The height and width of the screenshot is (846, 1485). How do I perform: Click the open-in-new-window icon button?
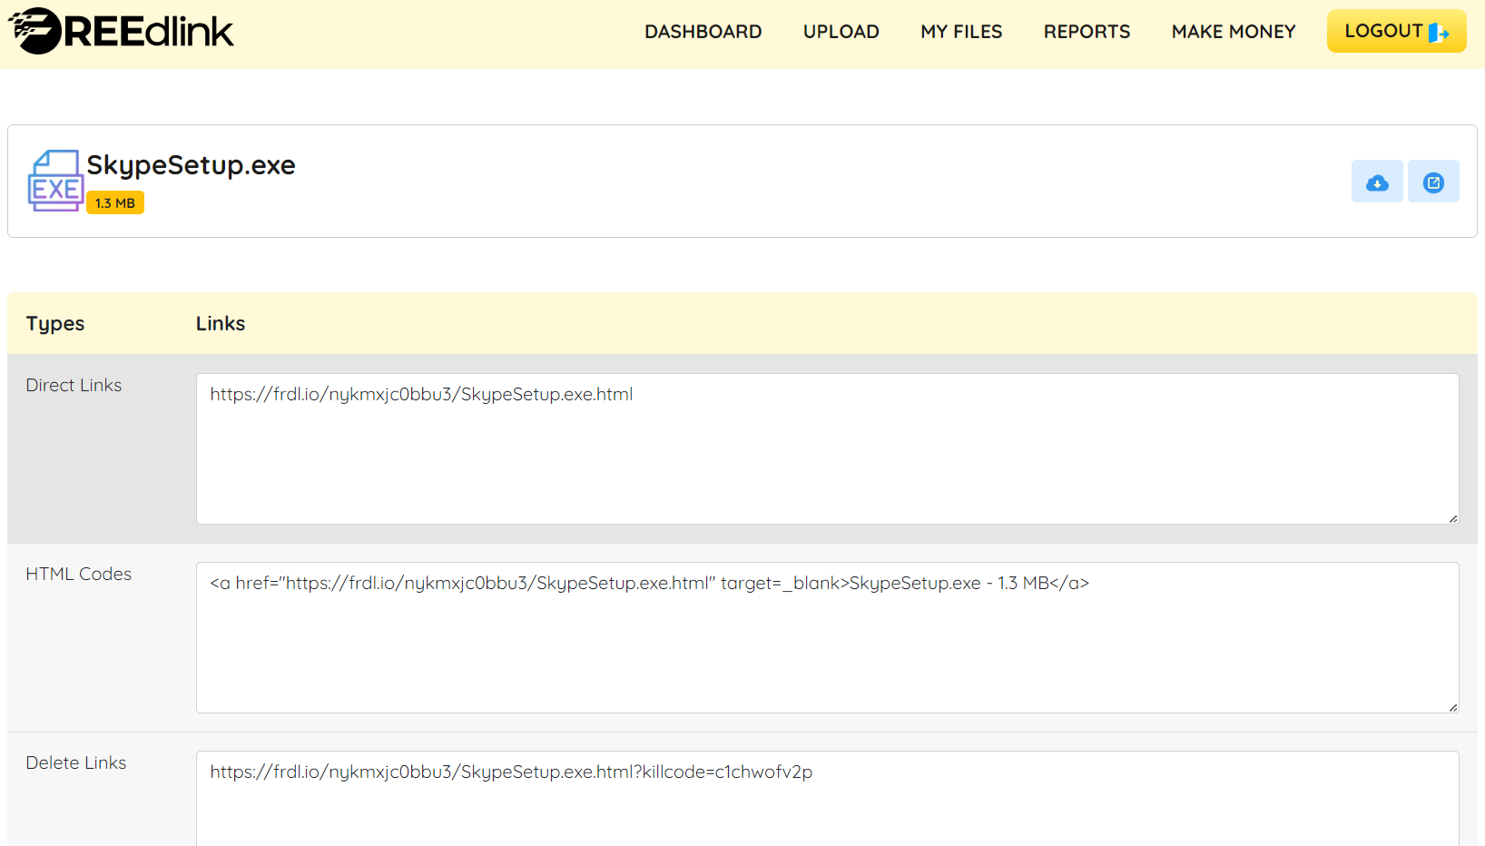click(x=1433, y=182)
